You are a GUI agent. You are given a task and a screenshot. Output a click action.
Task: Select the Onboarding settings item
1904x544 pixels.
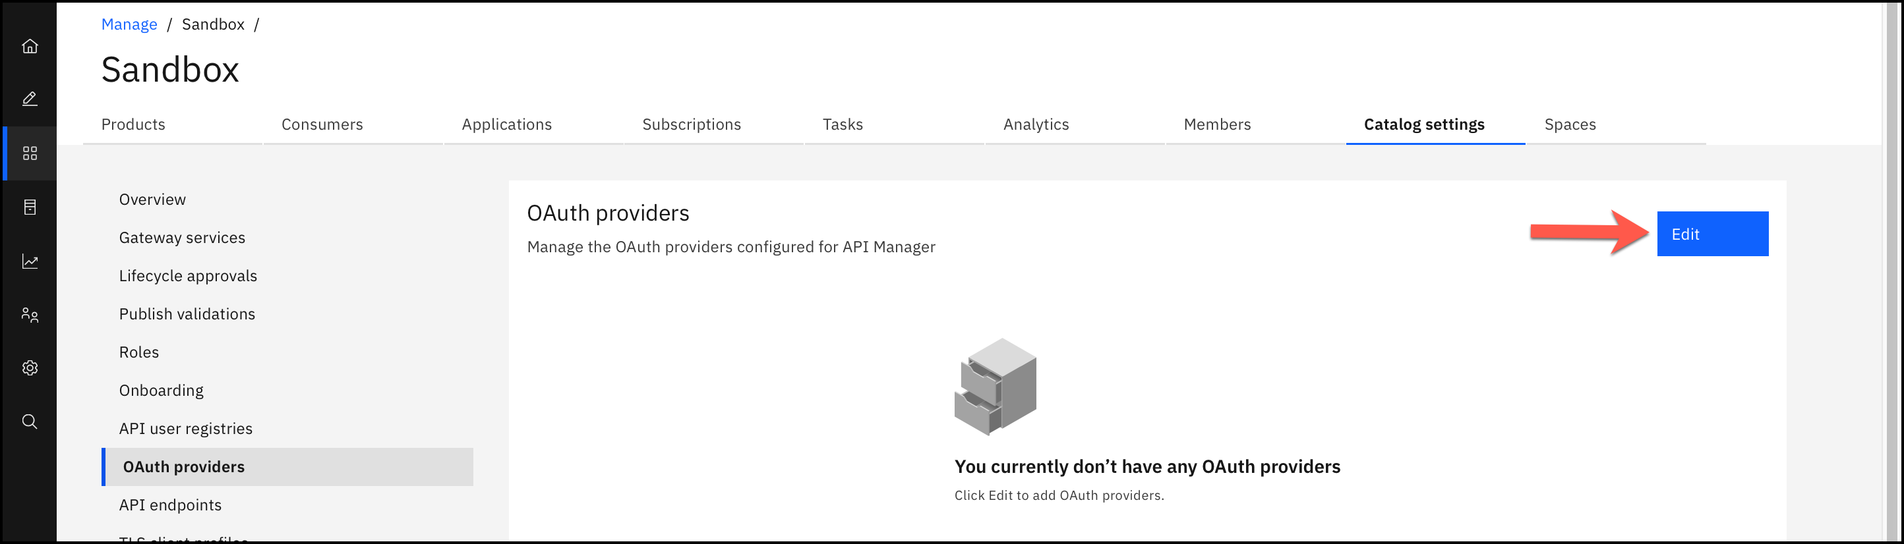click(x=161, y=391)
